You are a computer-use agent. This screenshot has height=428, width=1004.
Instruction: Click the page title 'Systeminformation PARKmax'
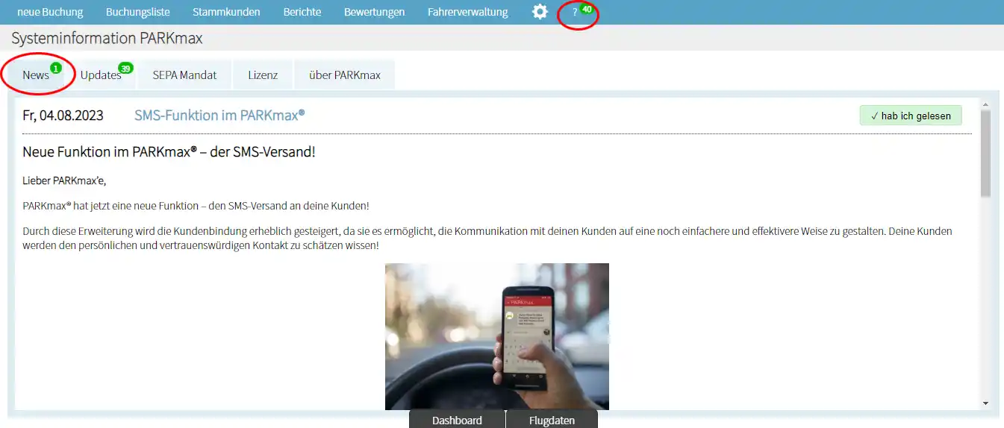click(x=107, y=38)
